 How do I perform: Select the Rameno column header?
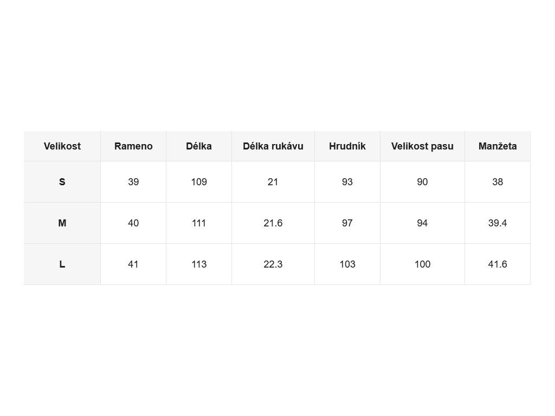pyautogui.click(x=133, y=146)
